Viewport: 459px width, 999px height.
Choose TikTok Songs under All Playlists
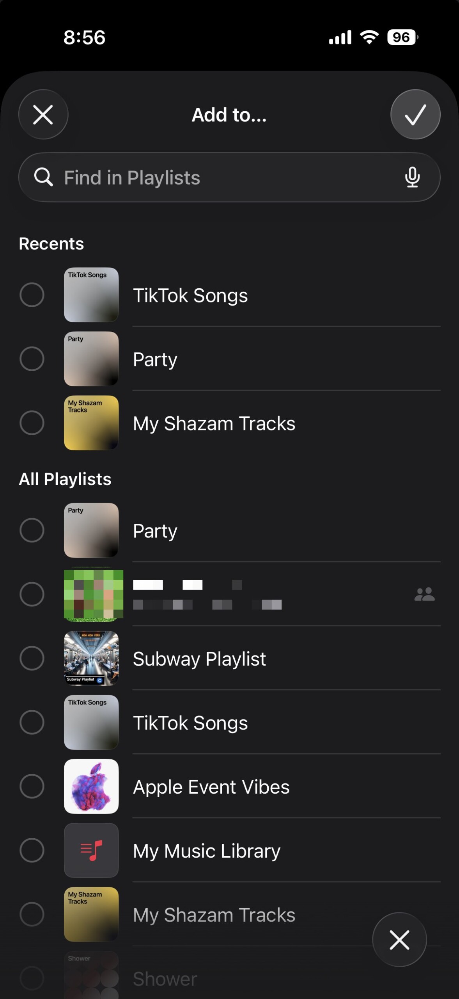(190, 723)
